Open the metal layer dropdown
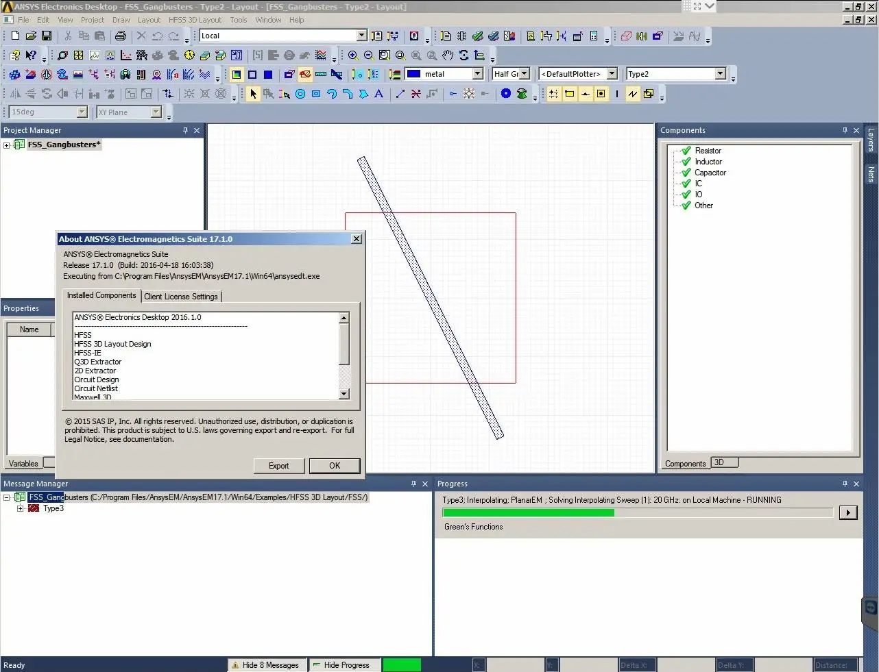Image resolution: width=879 pixels, height=672 pixels. pos(478,74)
